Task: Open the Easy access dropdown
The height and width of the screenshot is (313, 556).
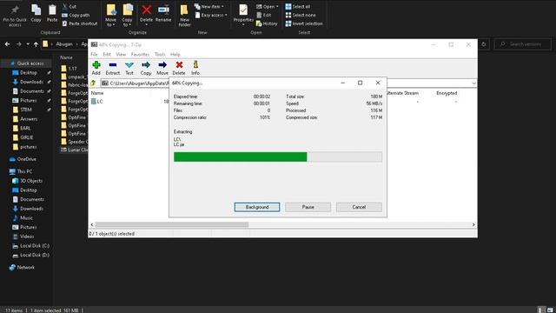Action: [x=211, y=15]
